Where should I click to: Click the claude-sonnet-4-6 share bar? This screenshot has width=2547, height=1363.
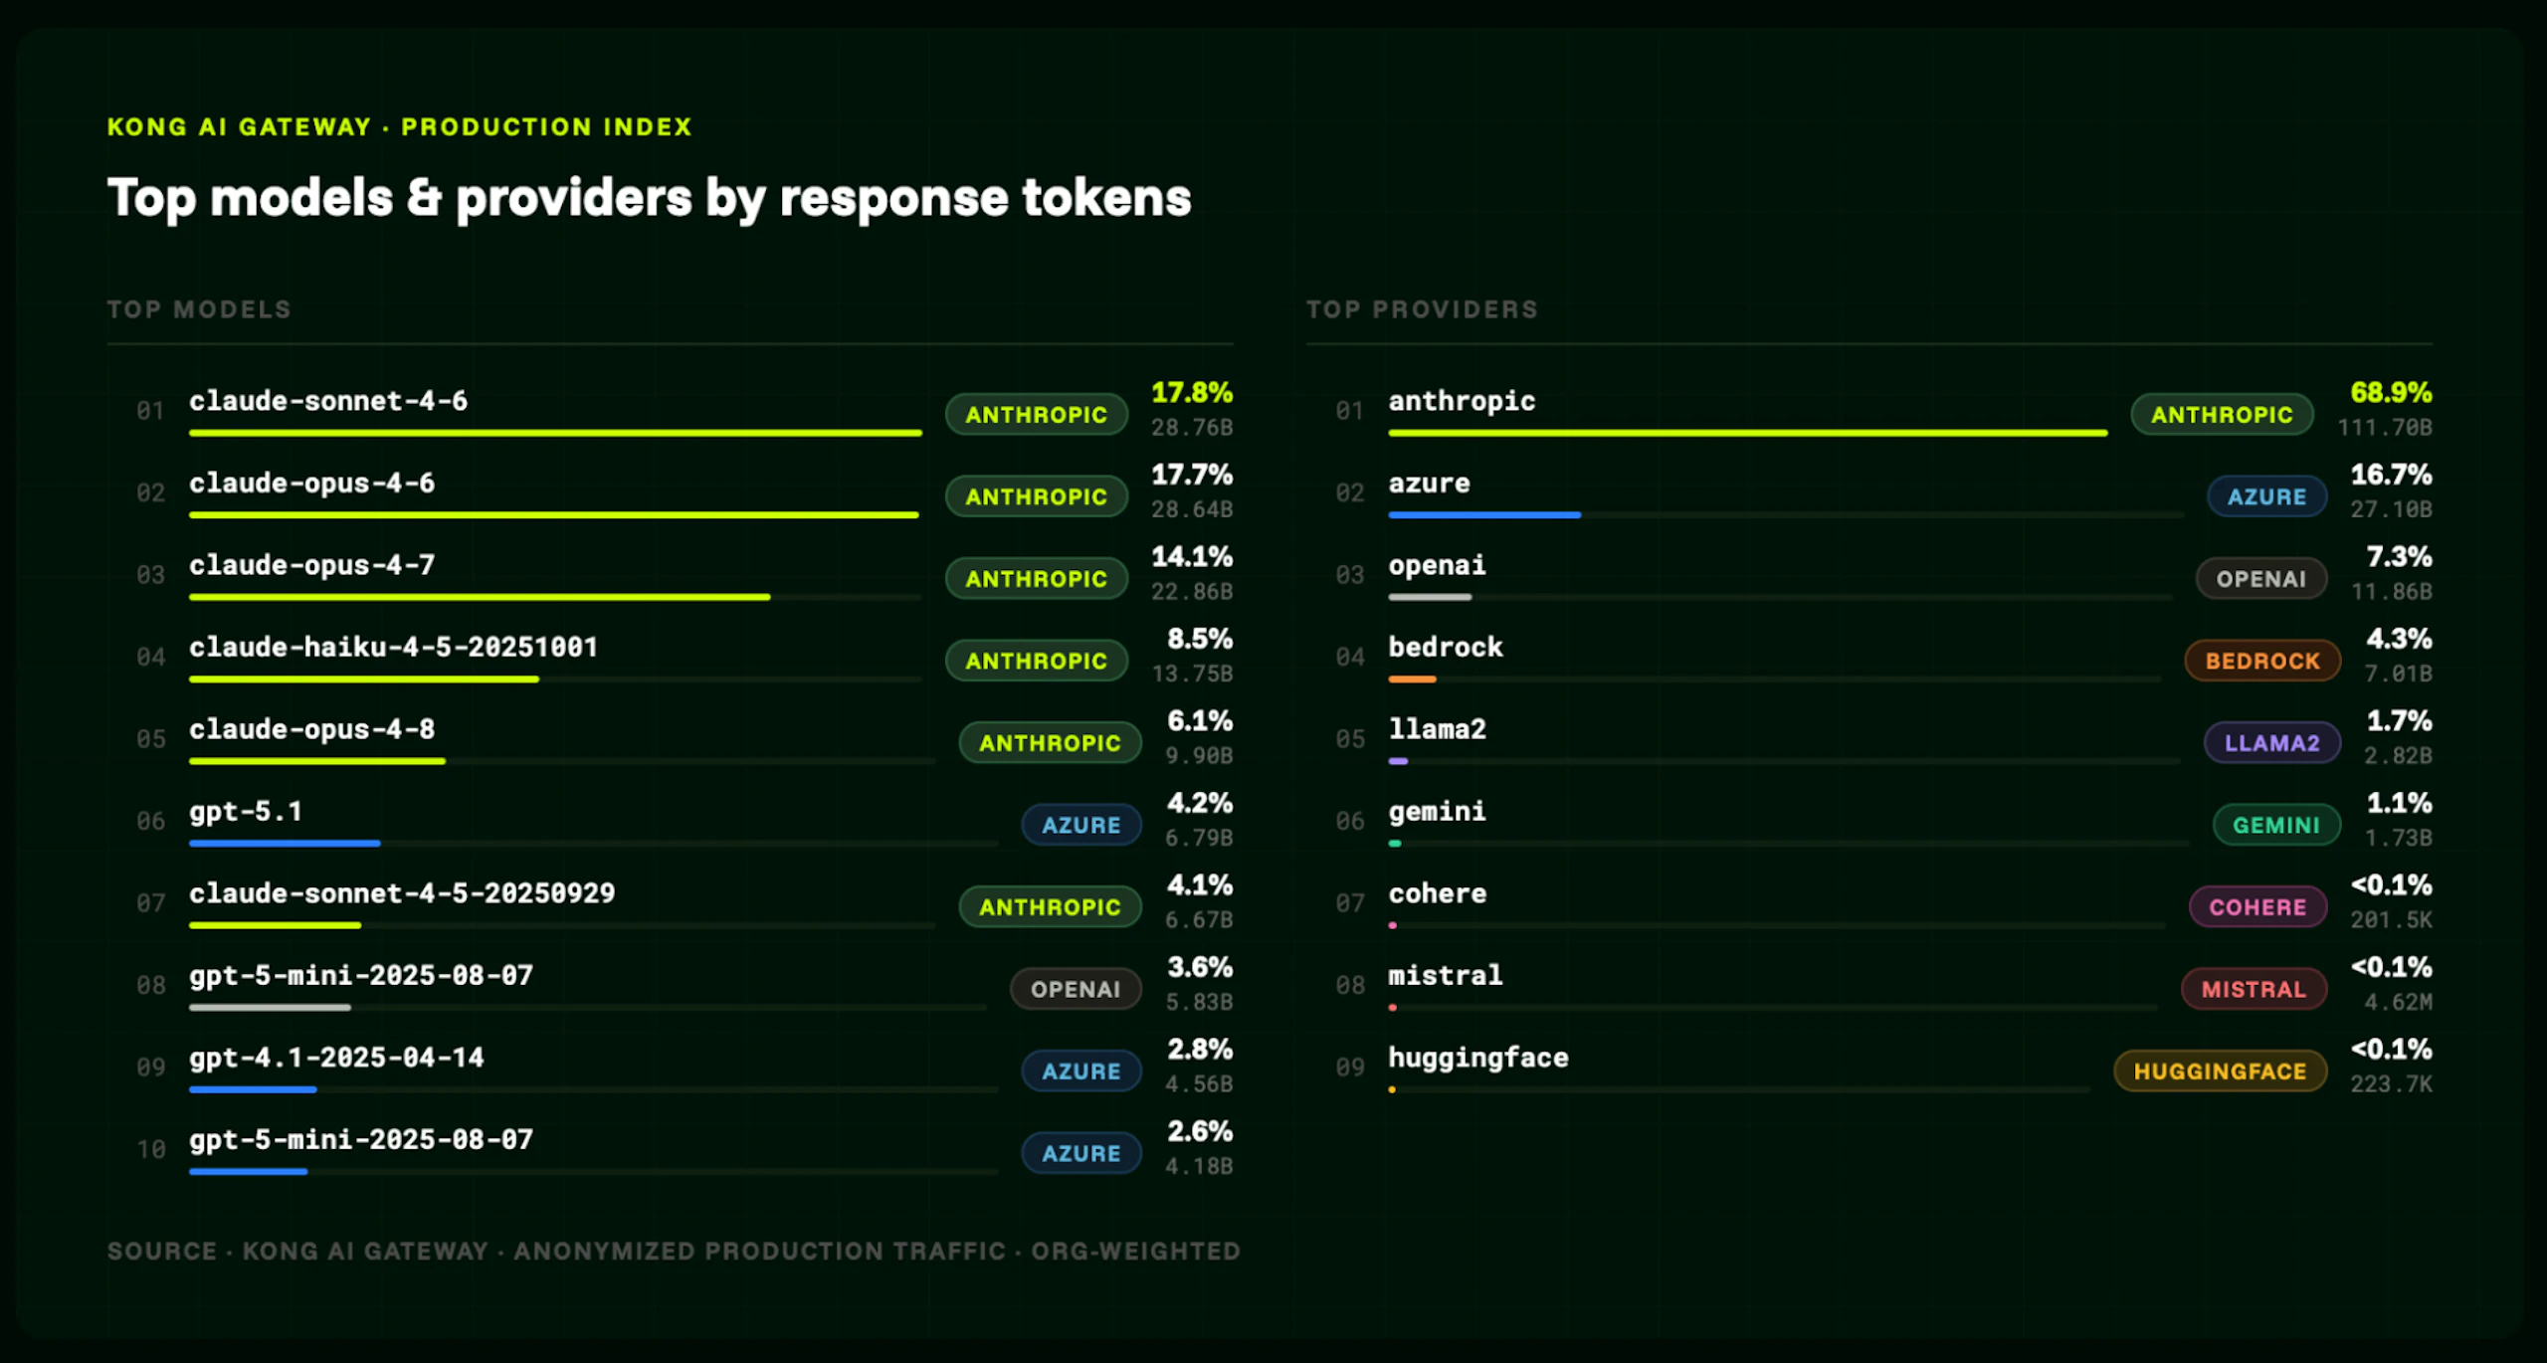point(555,433)
